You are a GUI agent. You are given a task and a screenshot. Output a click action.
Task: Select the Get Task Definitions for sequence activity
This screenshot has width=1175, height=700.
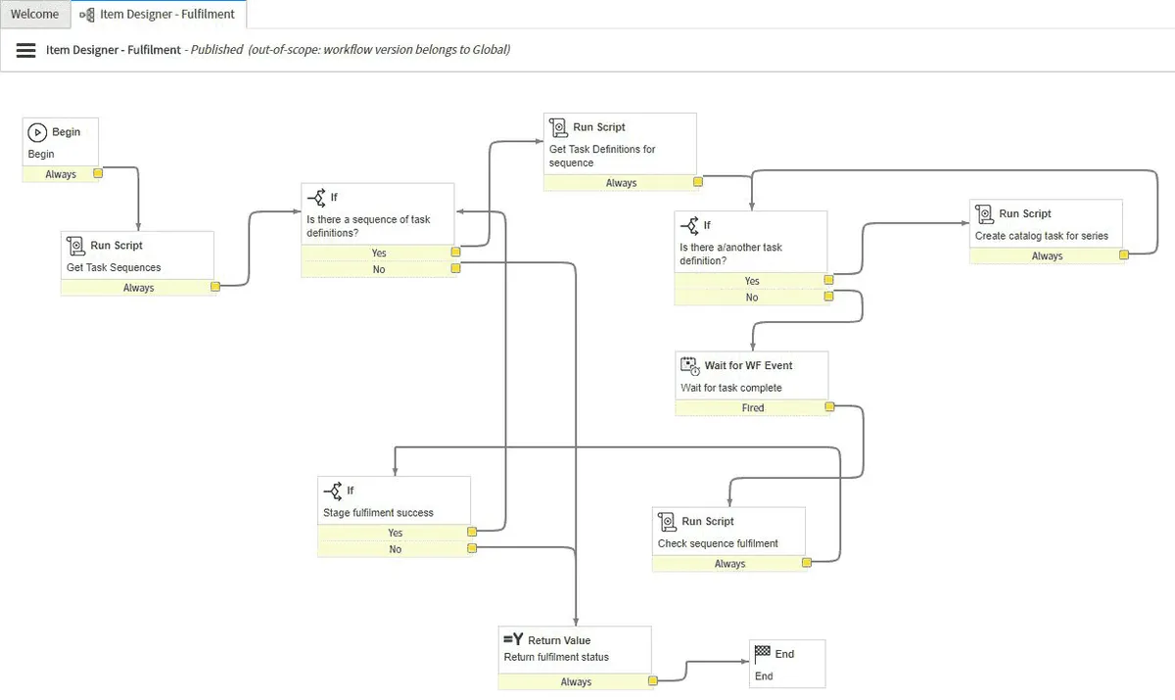pyautogui.click(x=620, y=149)
